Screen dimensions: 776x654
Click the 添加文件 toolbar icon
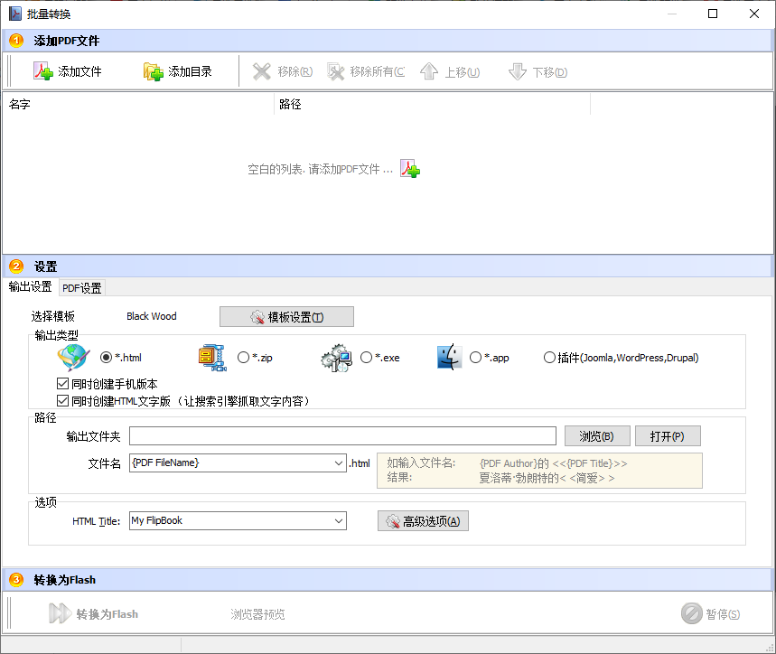click(x=42, y=70)
